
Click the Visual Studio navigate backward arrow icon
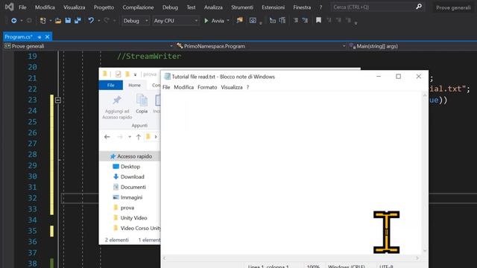tap(13, 21)
